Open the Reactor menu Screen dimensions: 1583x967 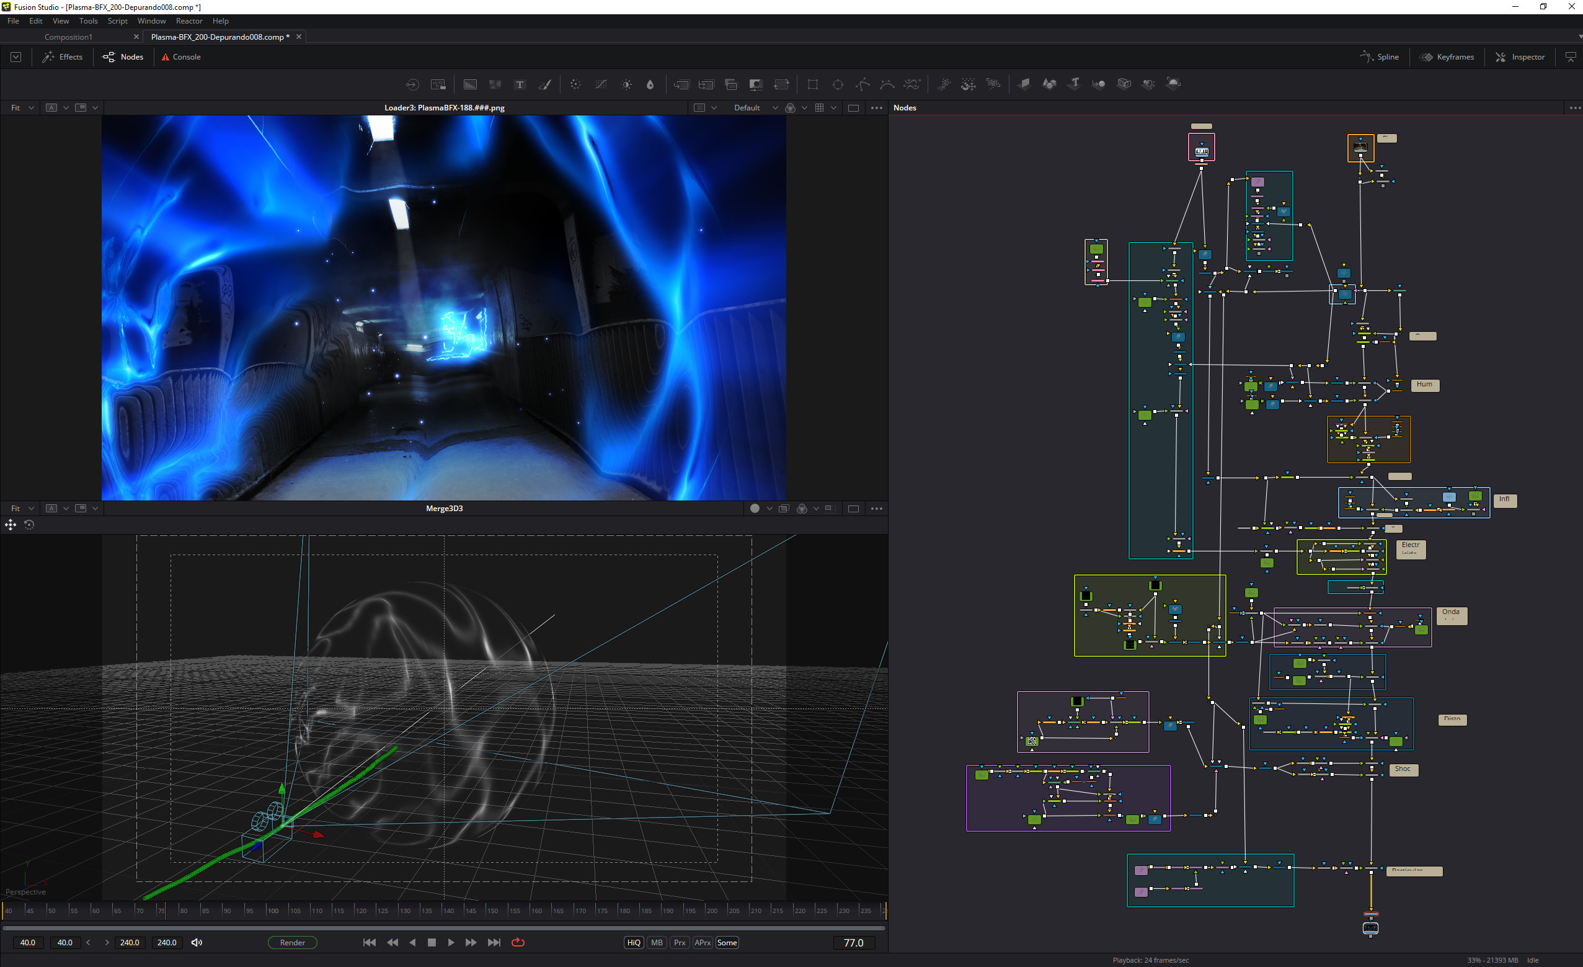[189, 20]
